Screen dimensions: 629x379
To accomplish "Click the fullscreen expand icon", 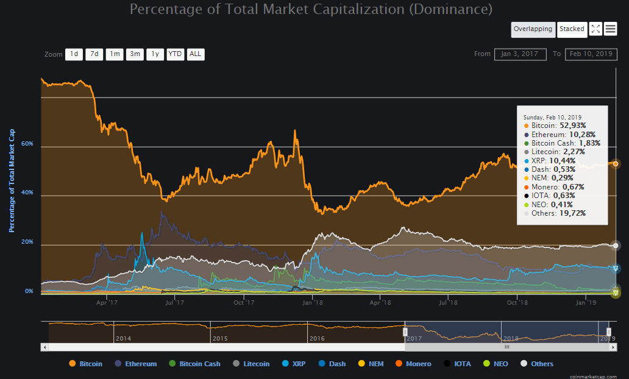I will (595, 29).
